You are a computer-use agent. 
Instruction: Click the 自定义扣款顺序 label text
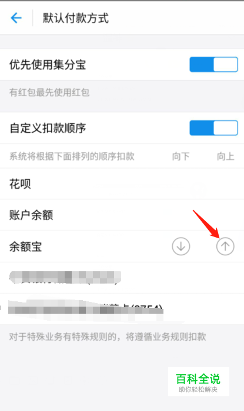[48, 128]
